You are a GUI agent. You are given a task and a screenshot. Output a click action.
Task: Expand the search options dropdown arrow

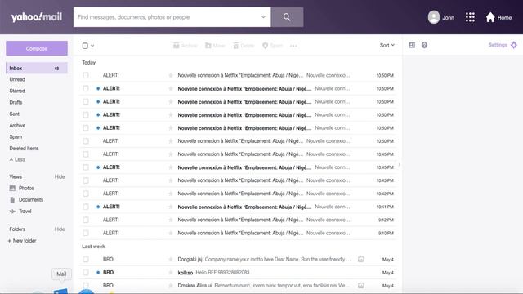tap(263, 17)
